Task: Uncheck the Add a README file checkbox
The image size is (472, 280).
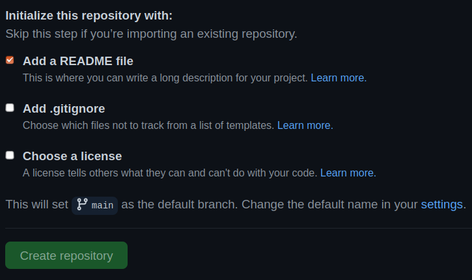Action: click(10, 61)
